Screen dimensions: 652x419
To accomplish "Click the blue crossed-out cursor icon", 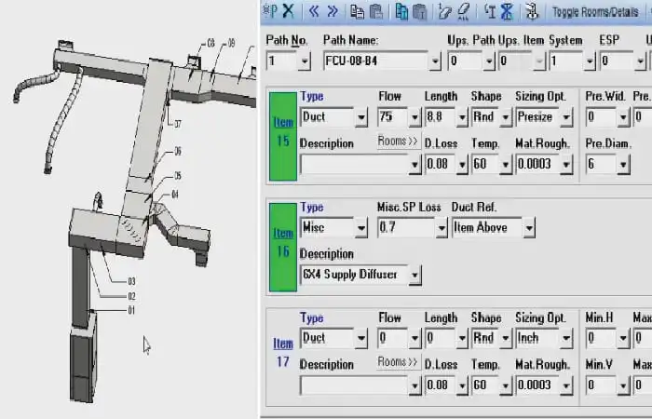I will click(507, 11).
